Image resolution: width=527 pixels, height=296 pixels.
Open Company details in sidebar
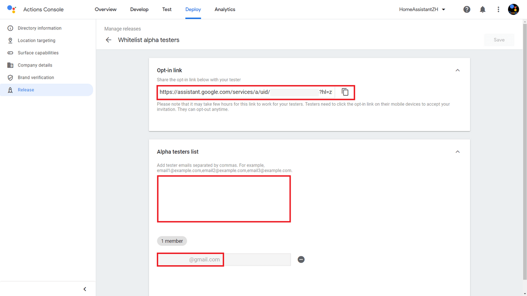(x=47, y=65)
